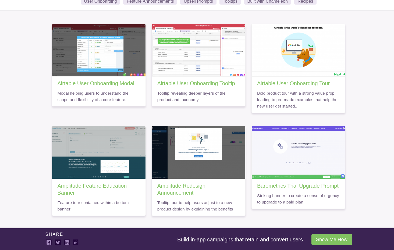This screenshot has width=394, height=250.
Task: Click 'Build in-app campaigns' footer text
Action: coord(240,240)
